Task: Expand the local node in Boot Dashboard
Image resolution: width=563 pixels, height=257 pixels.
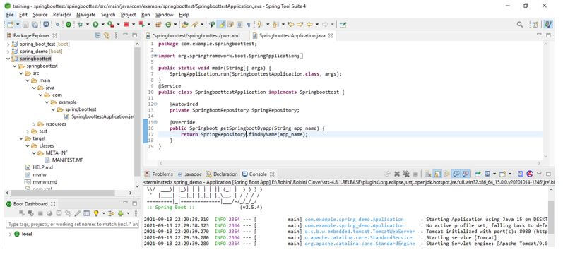Action: point(10,234)
